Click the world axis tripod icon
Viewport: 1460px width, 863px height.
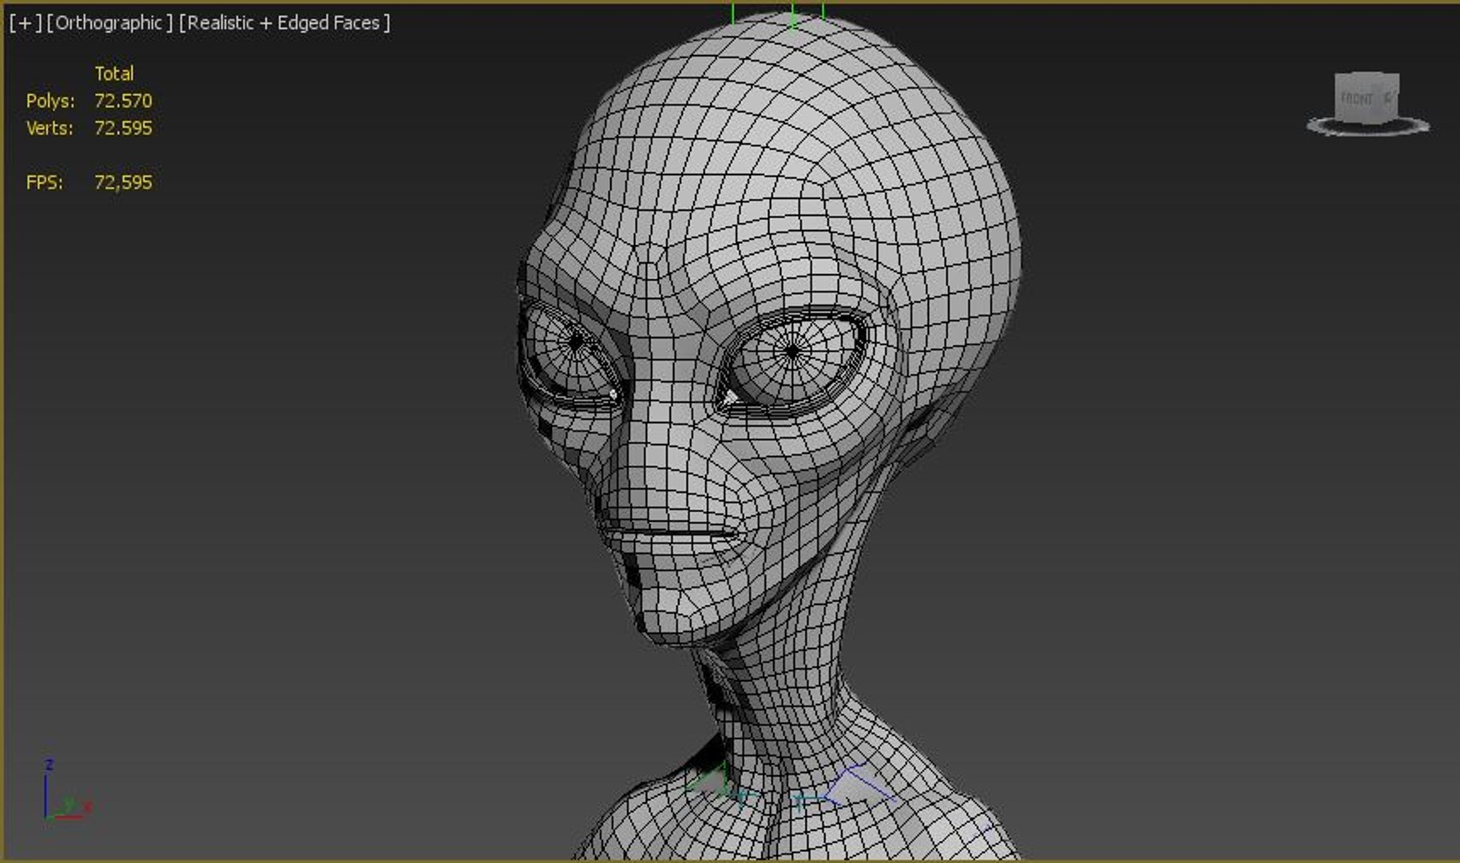65,792
